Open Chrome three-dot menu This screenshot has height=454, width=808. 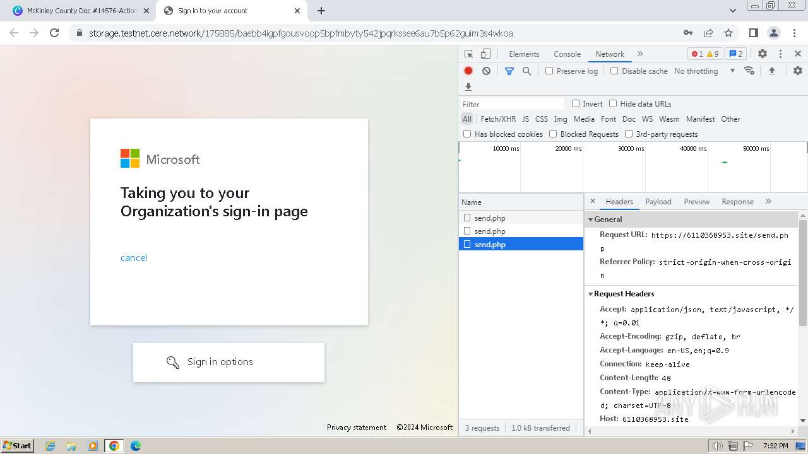point(794,33)
